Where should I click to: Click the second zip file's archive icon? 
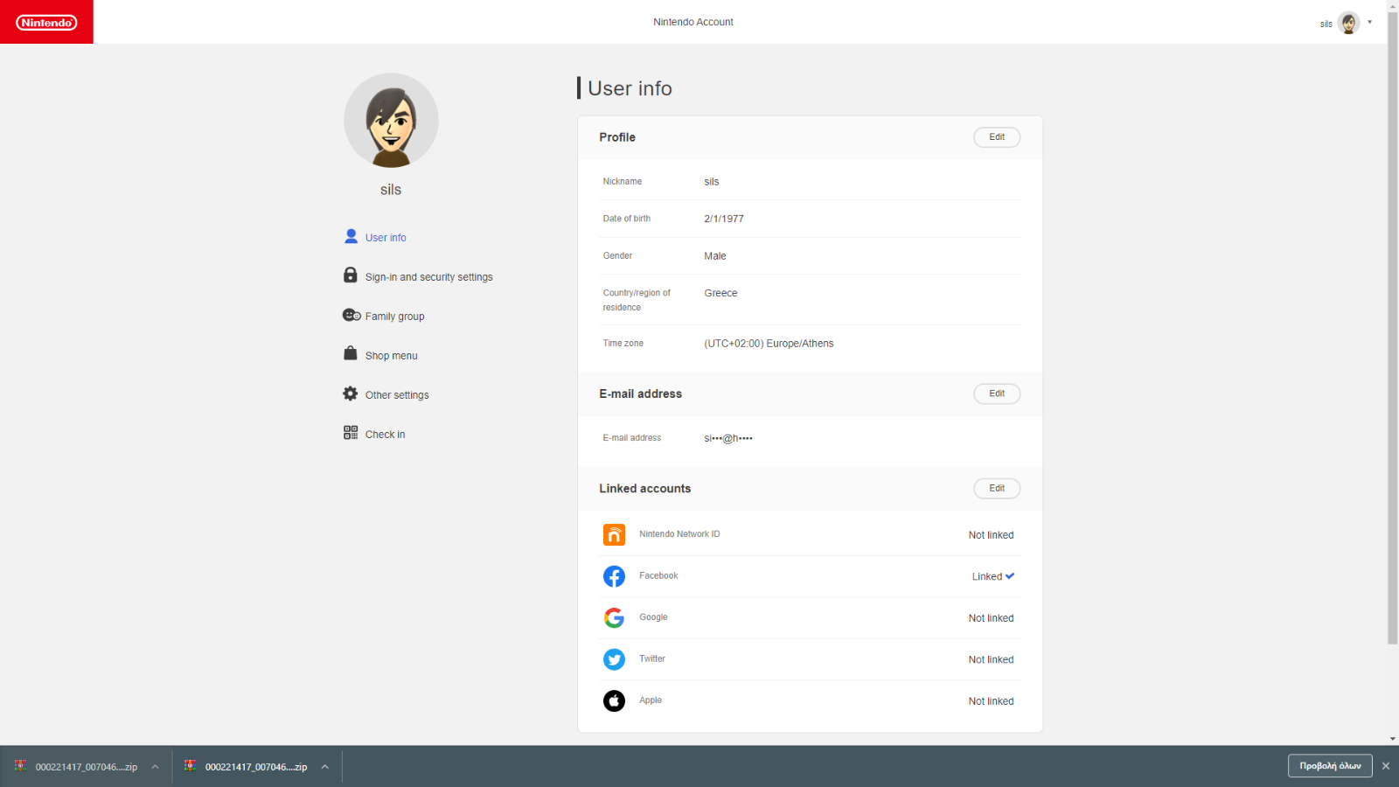pyautogui.click(x=190, y=766)
